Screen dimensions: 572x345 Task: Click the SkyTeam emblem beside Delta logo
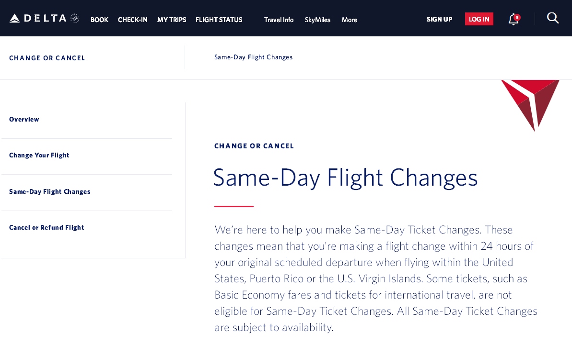pos(75,18)
